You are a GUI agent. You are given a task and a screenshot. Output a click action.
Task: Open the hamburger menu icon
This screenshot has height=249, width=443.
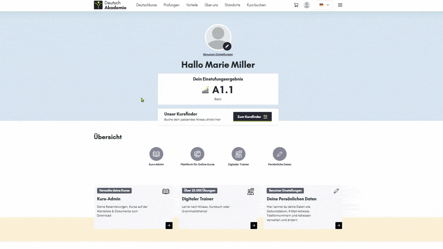pyautogui.click(x=340, y=5)
